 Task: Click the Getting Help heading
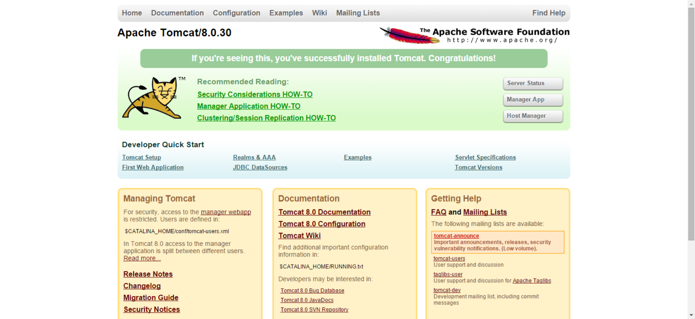(x=456, y=198)
